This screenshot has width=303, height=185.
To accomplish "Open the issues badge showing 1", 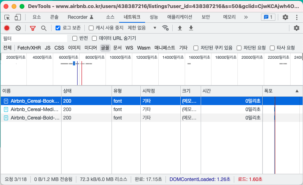I will pyautogui.click(x=268, y=17).
